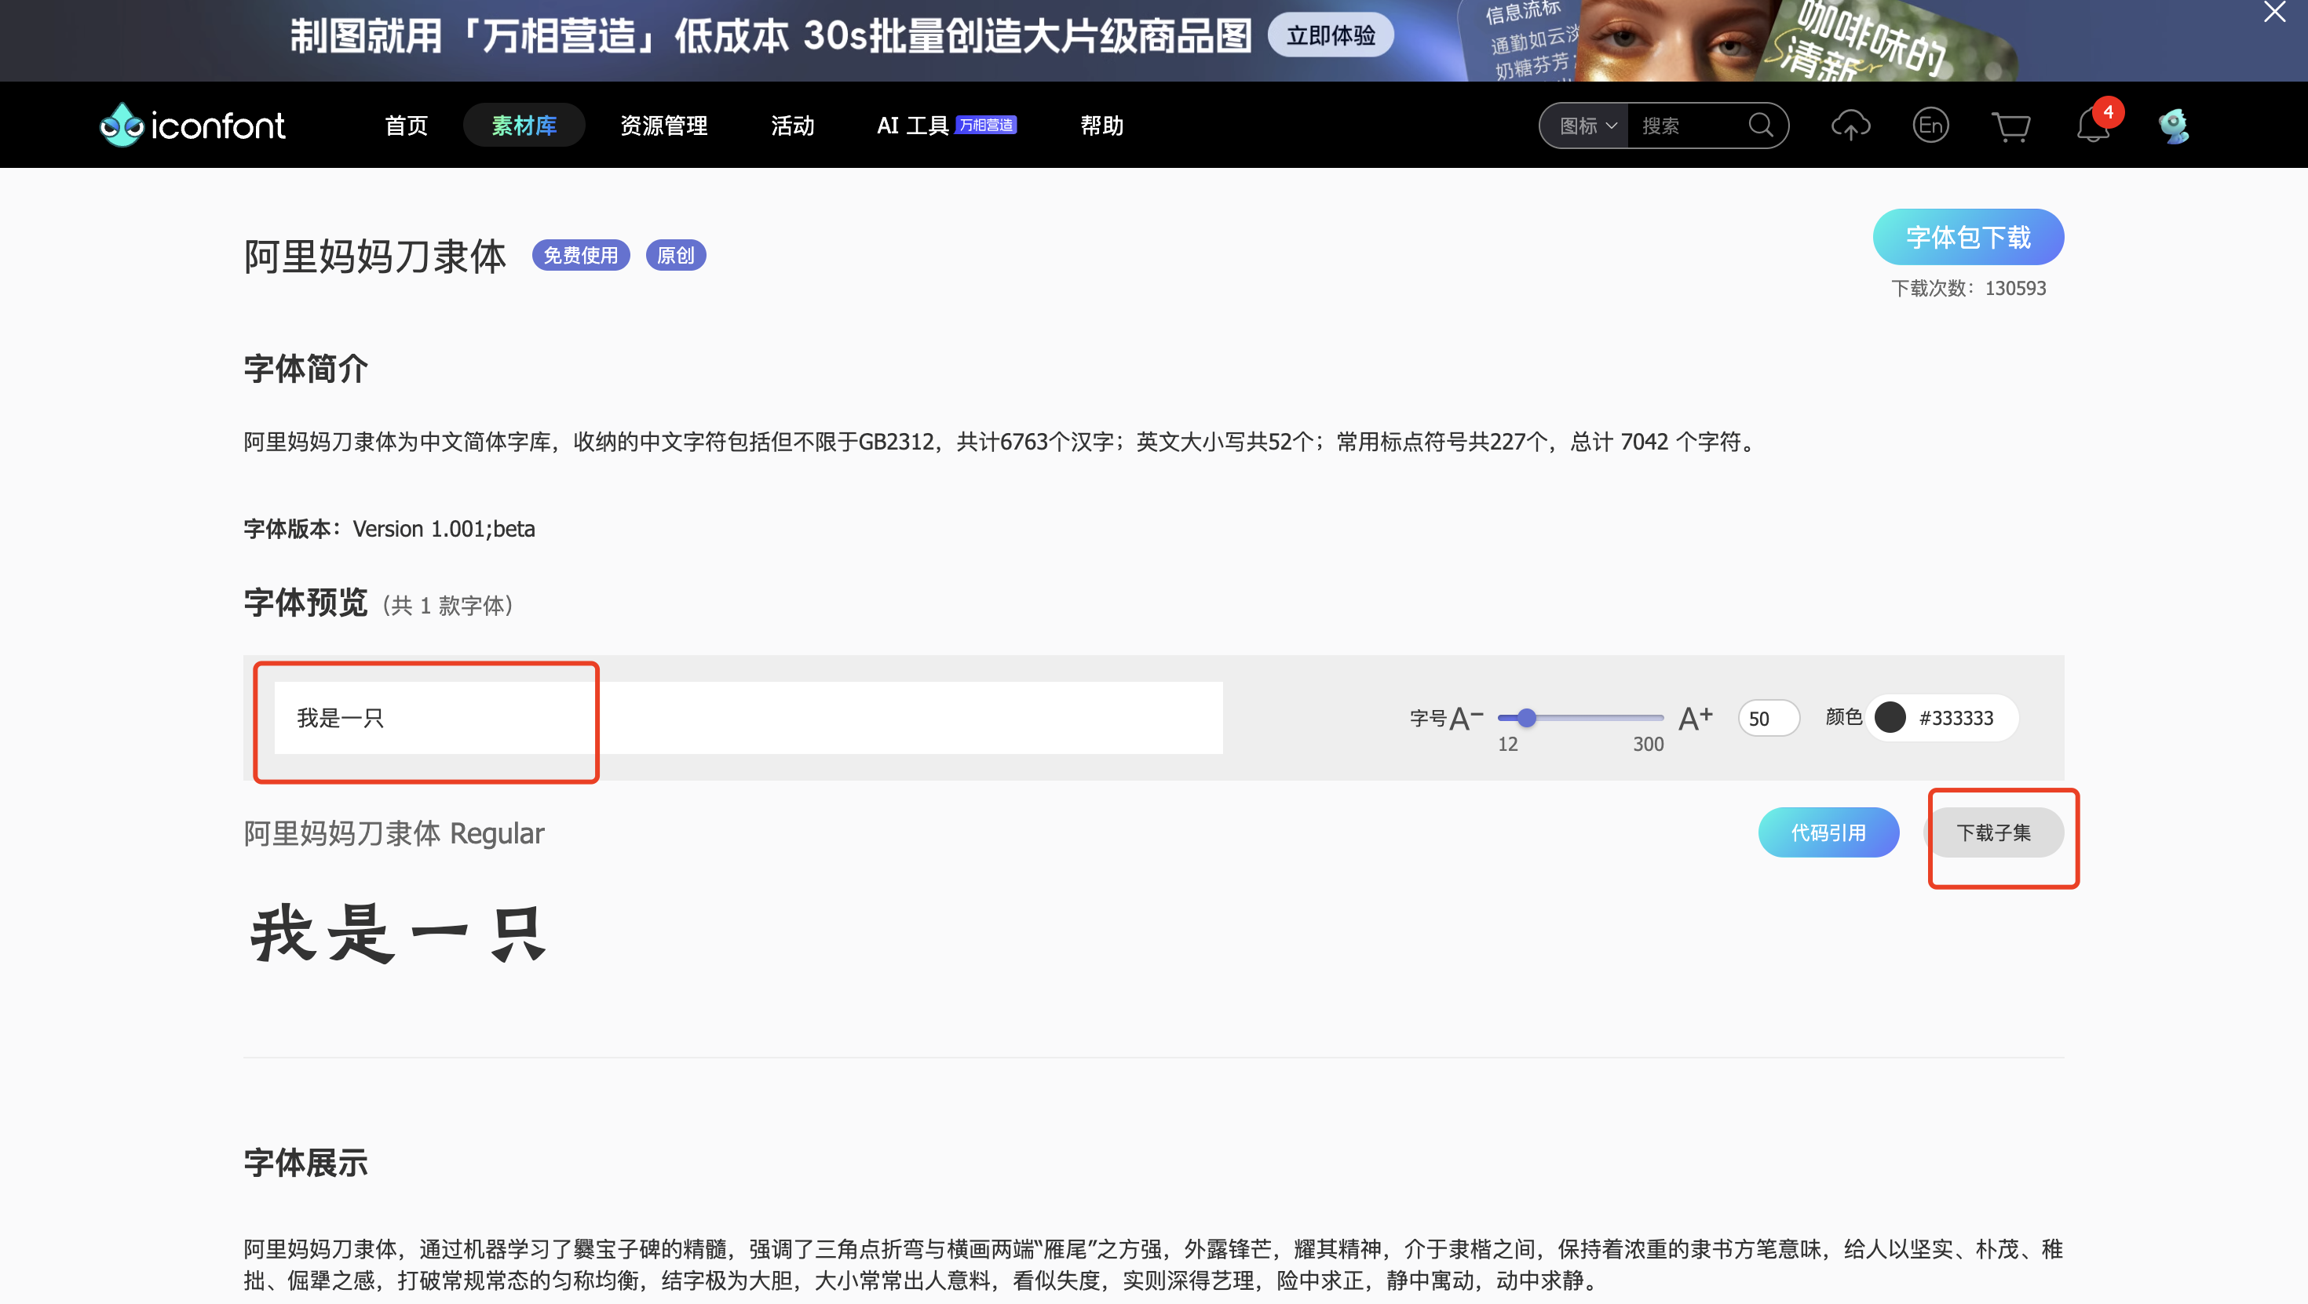Click the 代码引用 button
This screenshot has width=2308, height=1304.
pos(1828,833)
